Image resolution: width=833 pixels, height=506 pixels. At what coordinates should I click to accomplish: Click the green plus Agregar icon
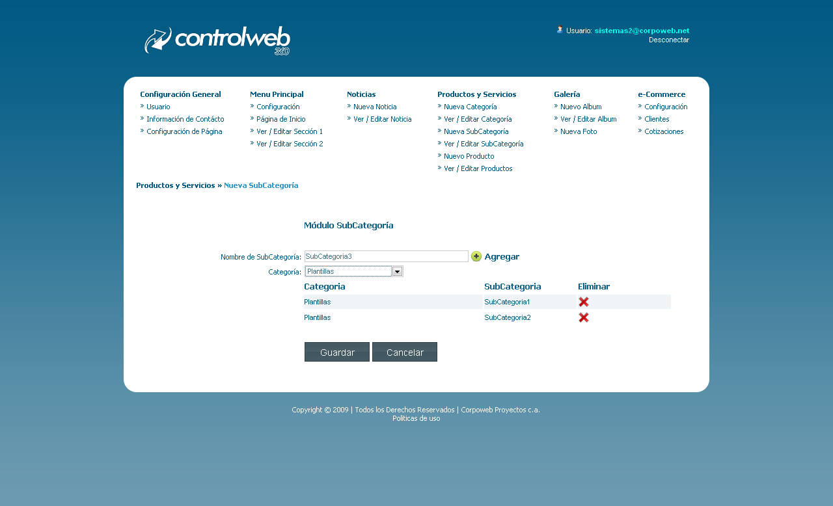coord(476,256)
